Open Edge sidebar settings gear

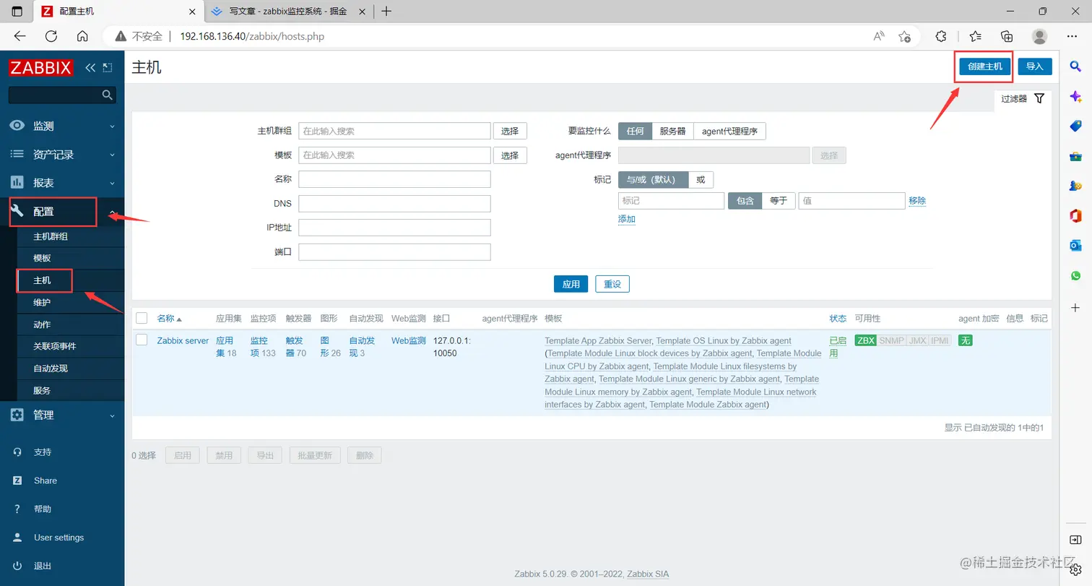click(x=1075, y=570)
